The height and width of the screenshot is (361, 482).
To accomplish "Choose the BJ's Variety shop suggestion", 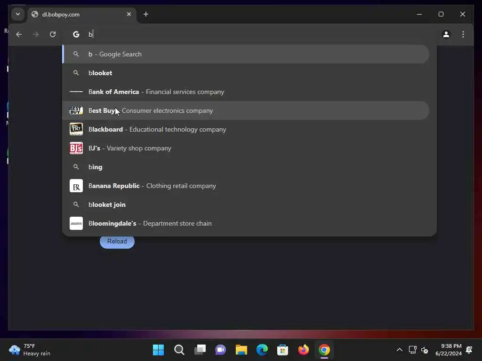I will coord(246,148).
